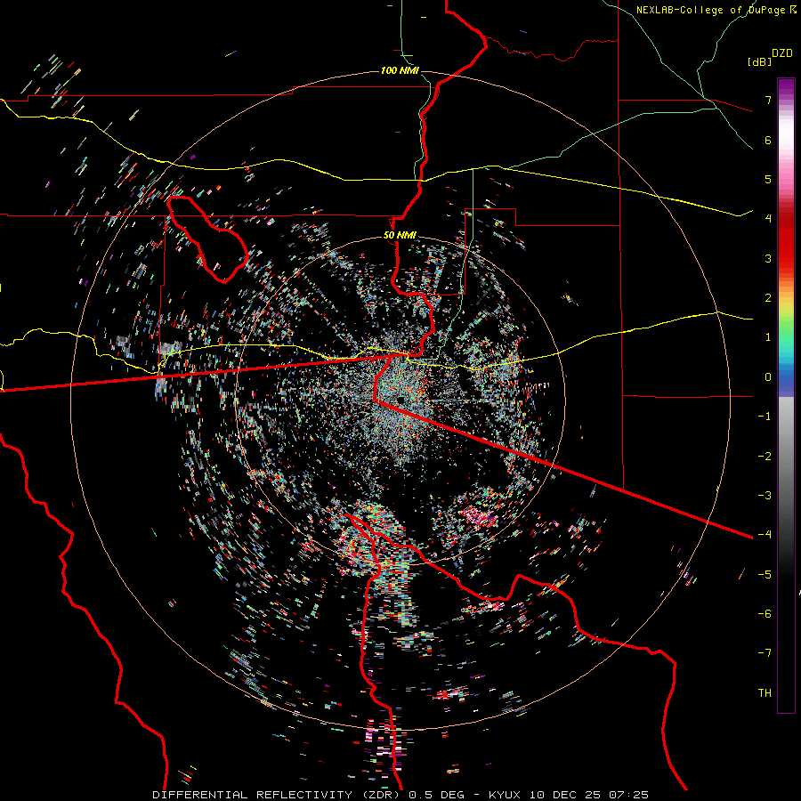
Task: Click the 6 value on color scale
Action: point(768,140)
